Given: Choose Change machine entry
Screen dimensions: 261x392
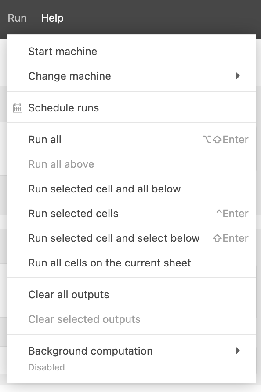Looking at the screenshot, I should 131,76.
